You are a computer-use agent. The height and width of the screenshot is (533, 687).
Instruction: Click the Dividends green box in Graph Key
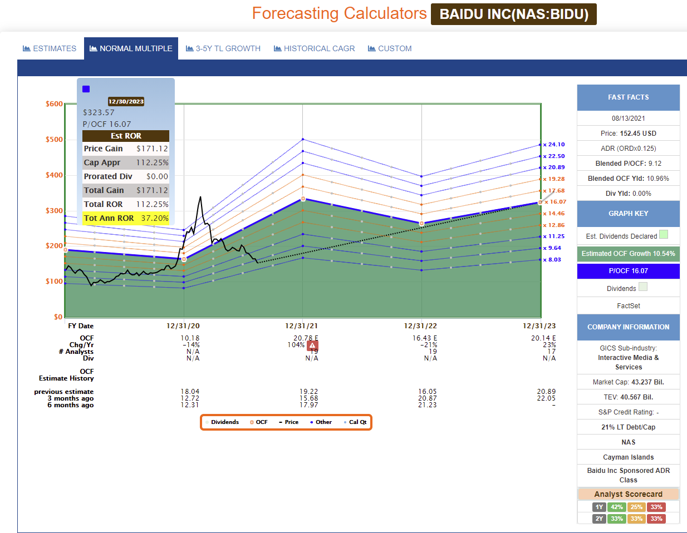click(x=643, y=287)
